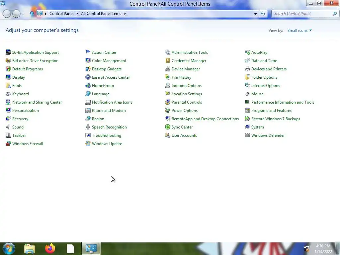The height and width of the screenshot is (255, 340).
Task: Click the Speech Recognition microphone icon
Action: pyautogui.click(x=88, y=127)
